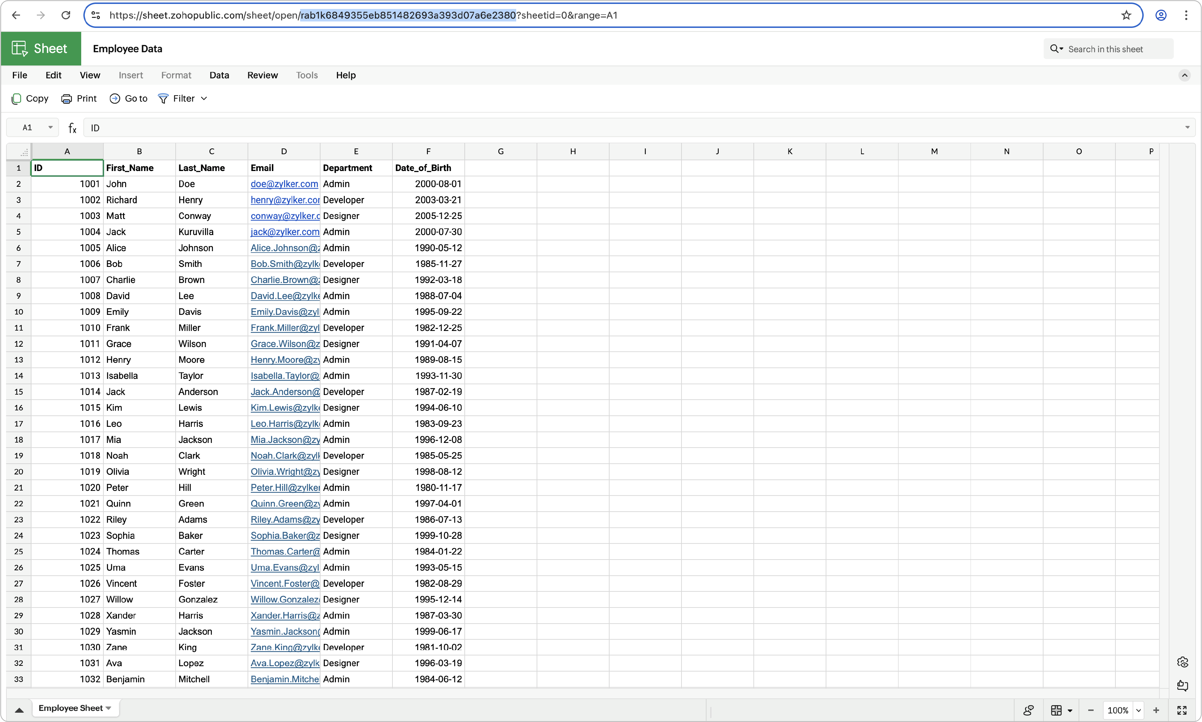Open the Data menu
The image size is (1202, 722).
click(219, 75)
